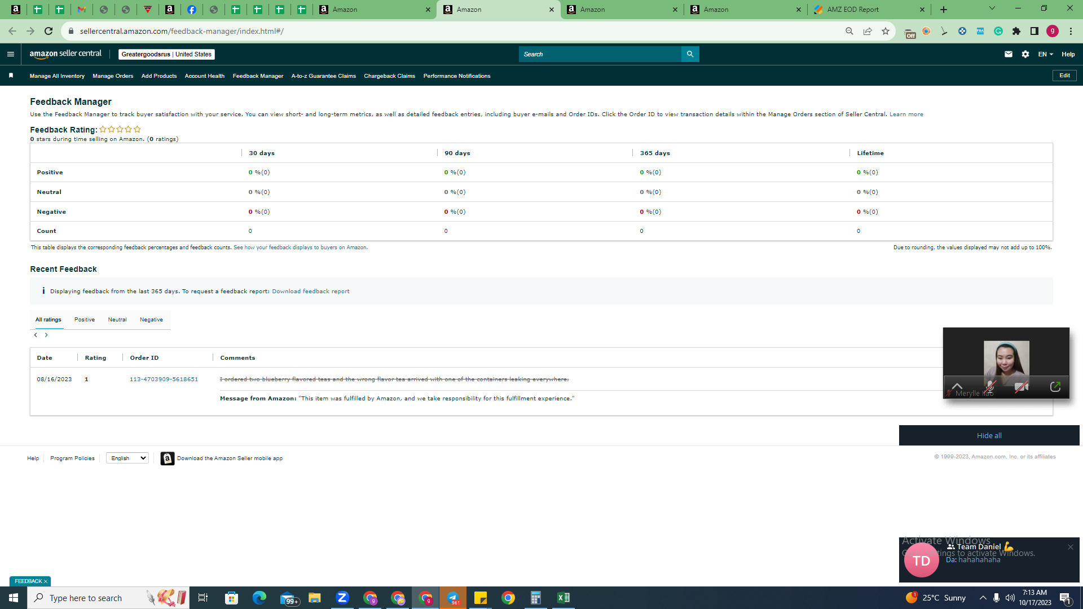Expand the Zoom thumbnail chevron

point(957,386)
